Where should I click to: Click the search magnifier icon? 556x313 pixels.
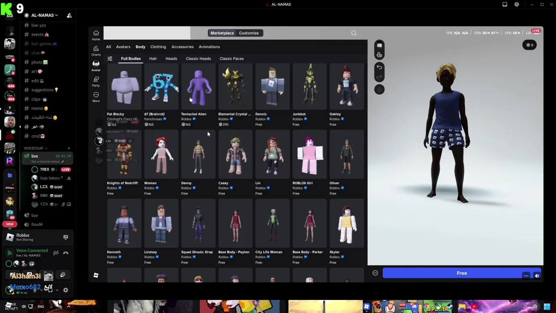354,33
